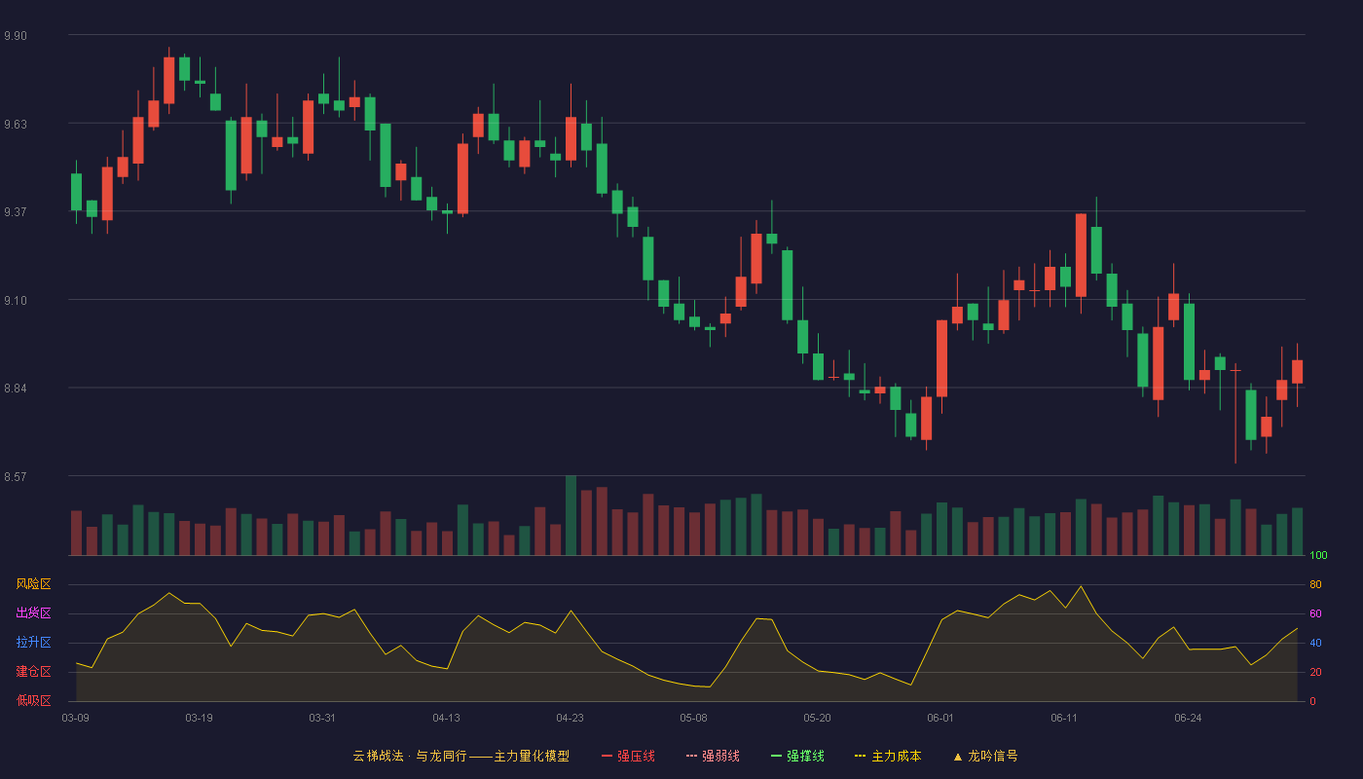Viewport: 1363px width, 779px height.
Task: Click the 8.84 price axis label
Action: click(x=16, y=389)
